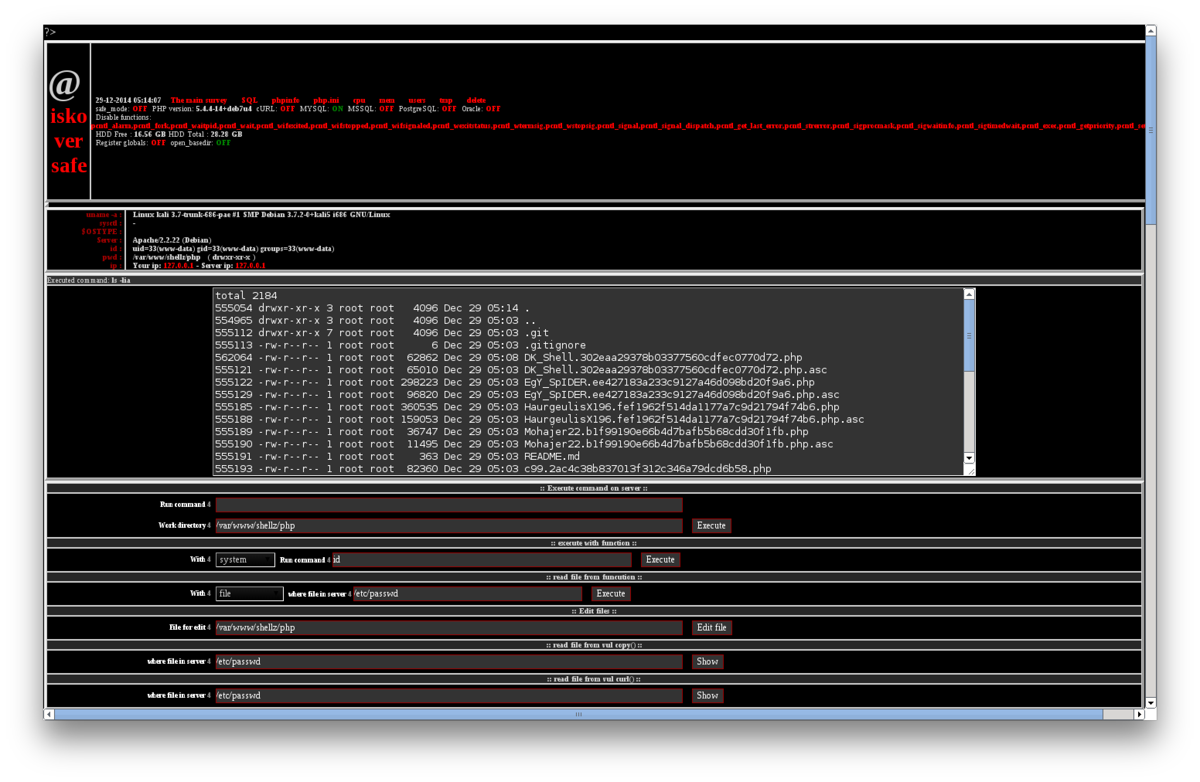Click the 'DK_Shell...0d72.php' file line
This screenshot has width=1200, height=782.
[508, 358]
